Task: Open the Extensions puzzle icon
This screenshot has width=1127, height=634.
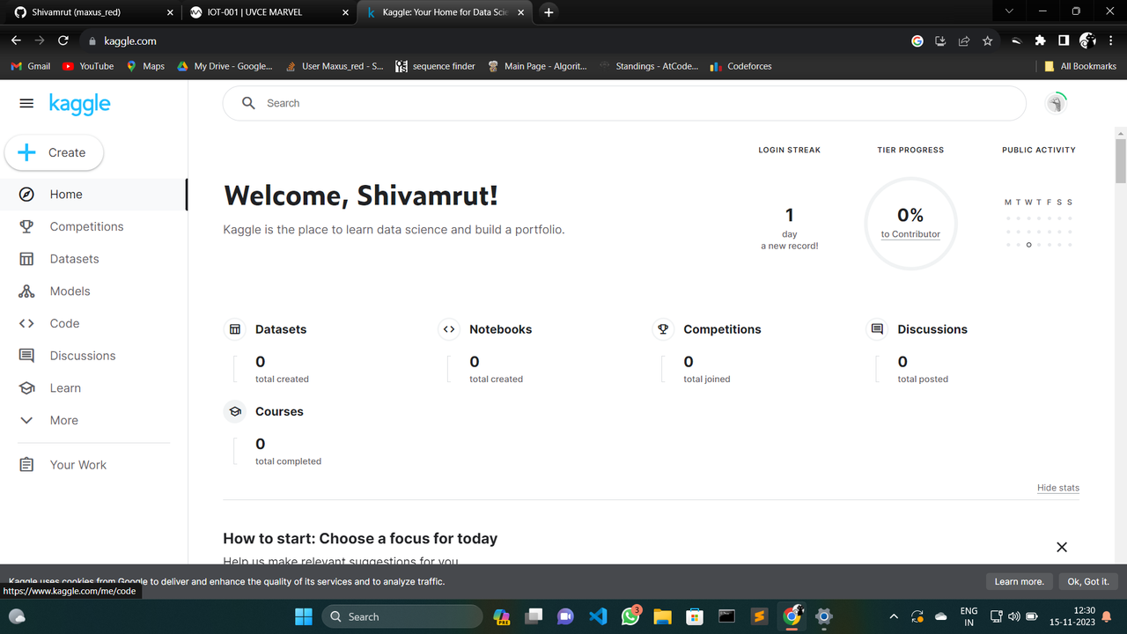Action: 1041,41
